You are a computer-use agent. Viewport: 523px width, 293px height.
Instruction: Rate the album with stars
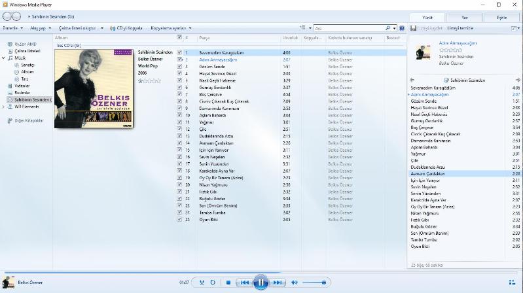pyautogui.click(x=149, y=80)
